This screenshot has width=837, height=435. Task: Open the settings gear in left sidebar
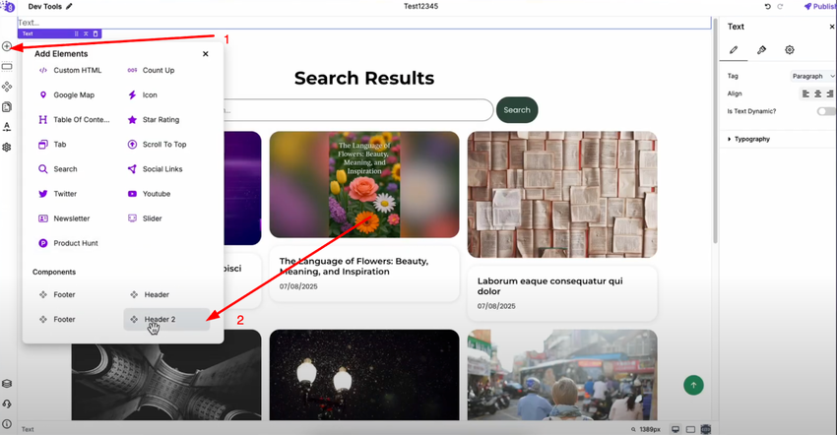click(7, 147)
